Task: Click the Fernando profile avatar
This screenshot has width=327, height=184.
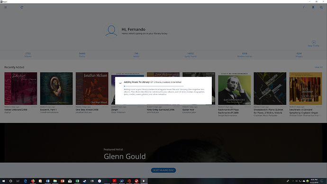Action: (111, 31)
